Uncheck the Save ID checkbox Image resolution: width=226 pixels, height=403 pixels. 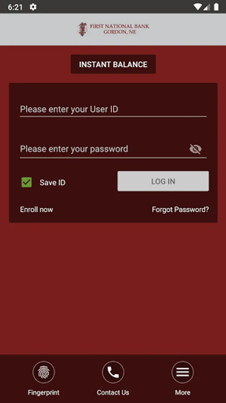tap(27, 182)
